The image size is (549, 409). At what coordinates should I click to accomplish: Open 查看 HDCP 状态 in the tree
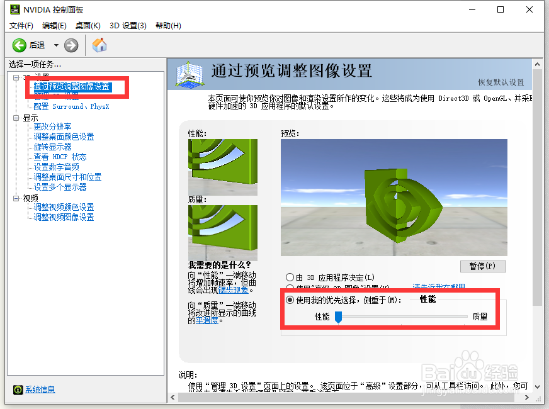click(x=60, y=157)
